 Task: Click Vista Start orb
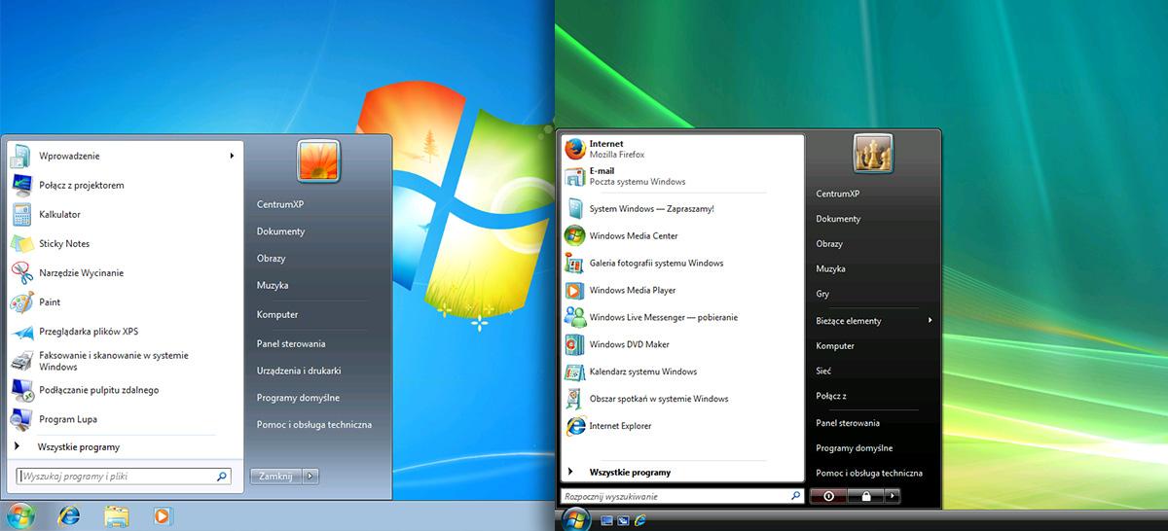pyautogui.click(x=574, y=517)
